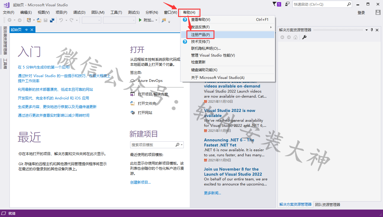Click the Save All icon in the toolbar
Image resolution: width=383 pixels, height=217 pixels.
tap(52, 20)
